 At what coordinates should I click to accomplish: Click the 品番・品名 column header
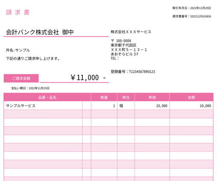tap(47, 97)
